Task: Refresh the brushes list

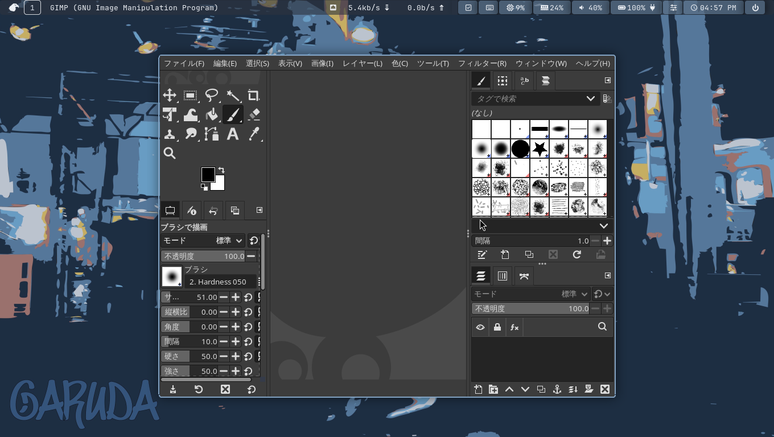Action: tap(577, 254)
